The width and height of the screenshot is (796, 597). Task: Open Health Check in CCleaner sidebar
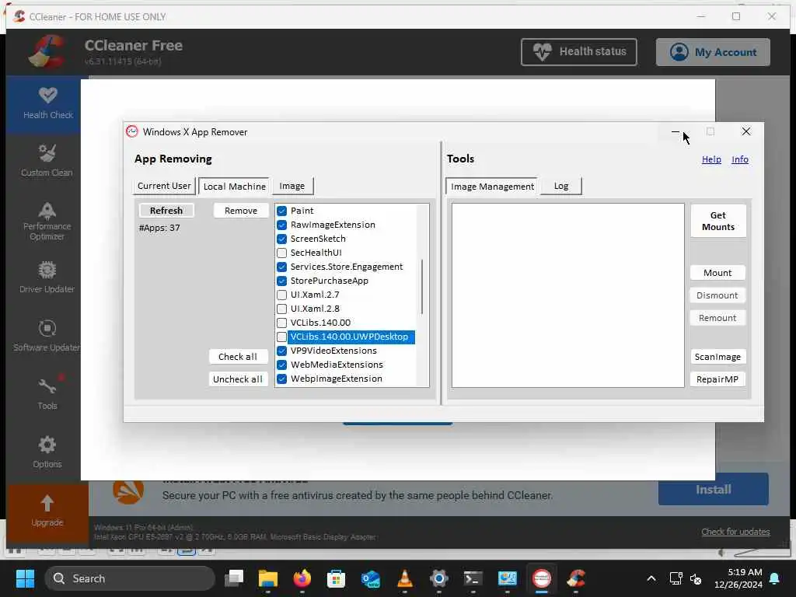tap(47, 103)
